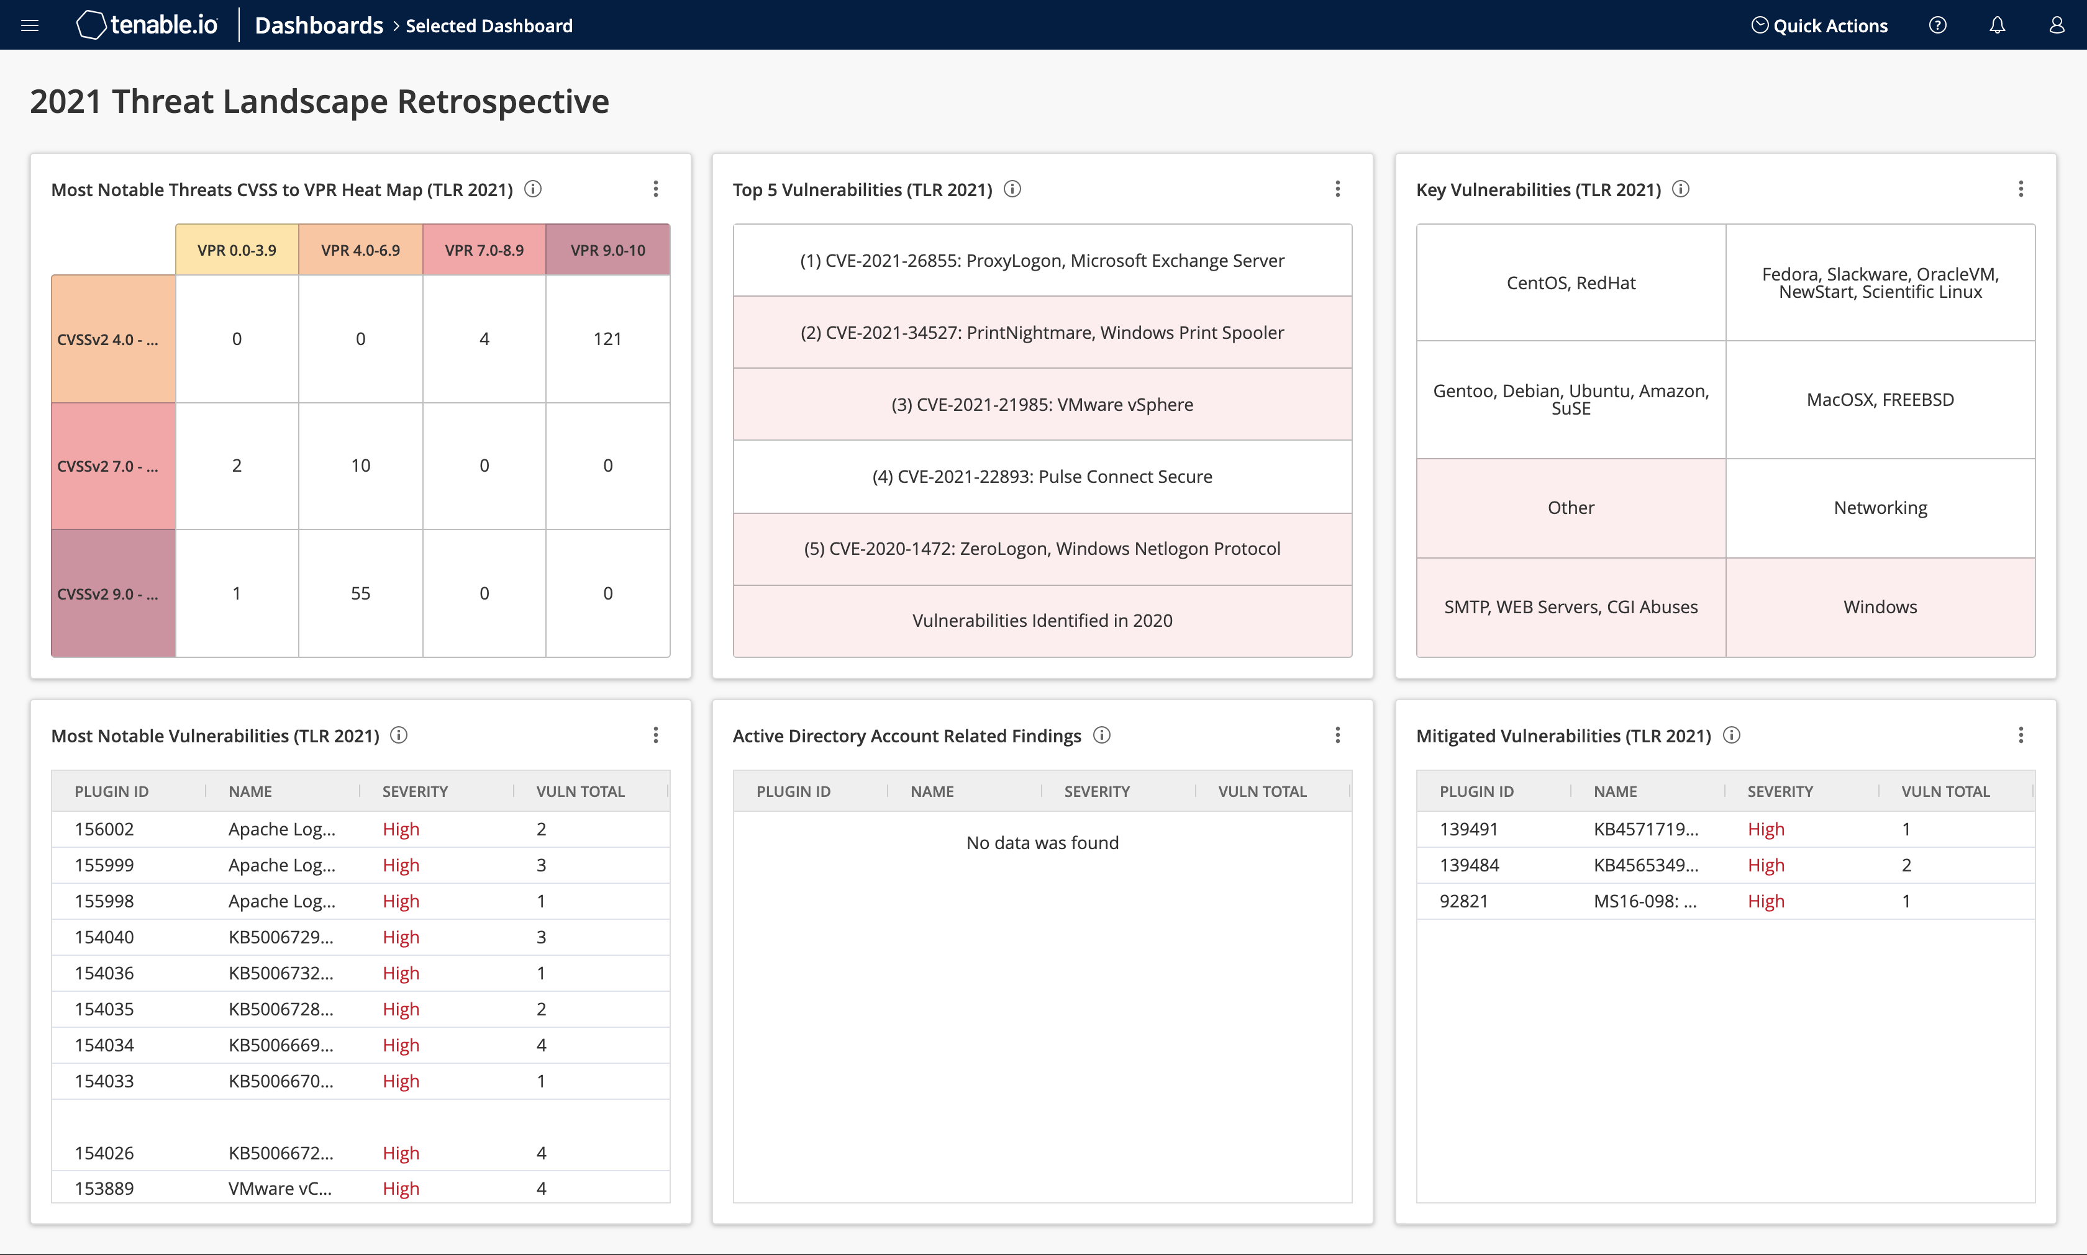Sort Most Notable Vulnerabilities by VULN TOTAL
Viewport: 2087px width, 1255px height.
click(581, 791)
